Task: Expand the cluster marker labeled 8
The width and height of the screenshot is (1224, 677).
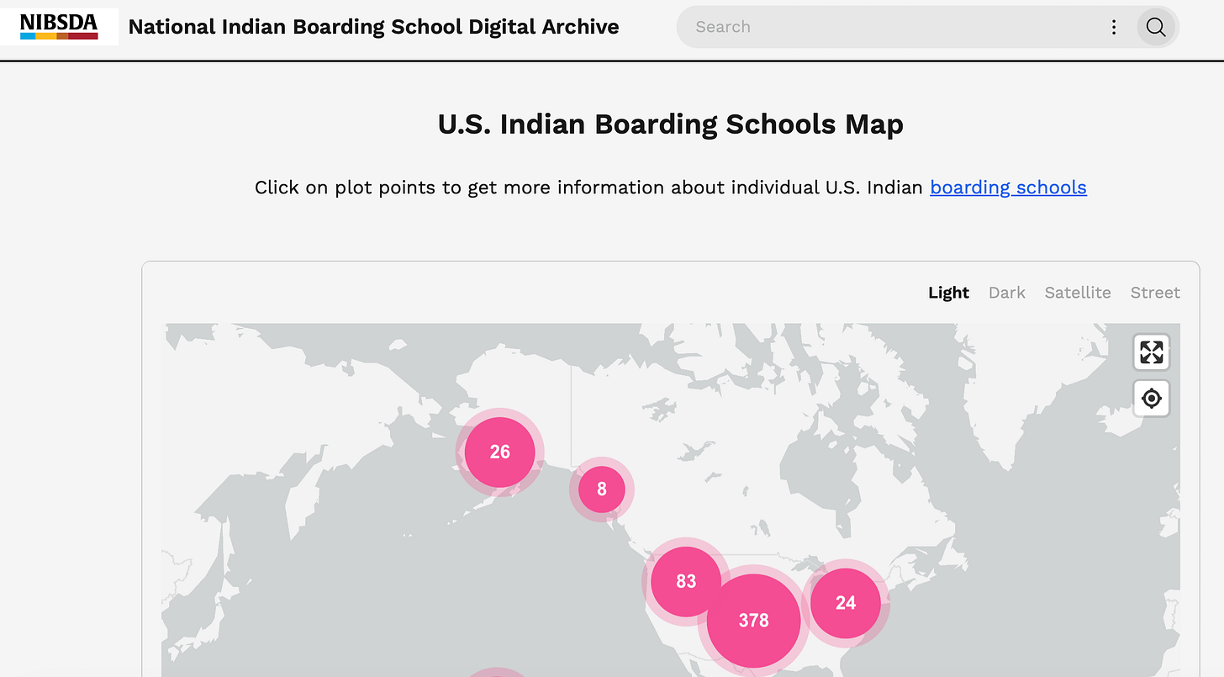Action: (x=601, y=489)
